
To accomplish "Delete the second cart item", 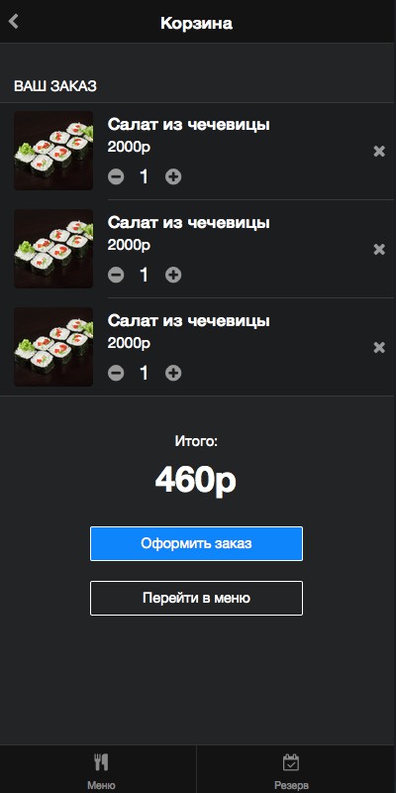I will [x=379, y=250].
